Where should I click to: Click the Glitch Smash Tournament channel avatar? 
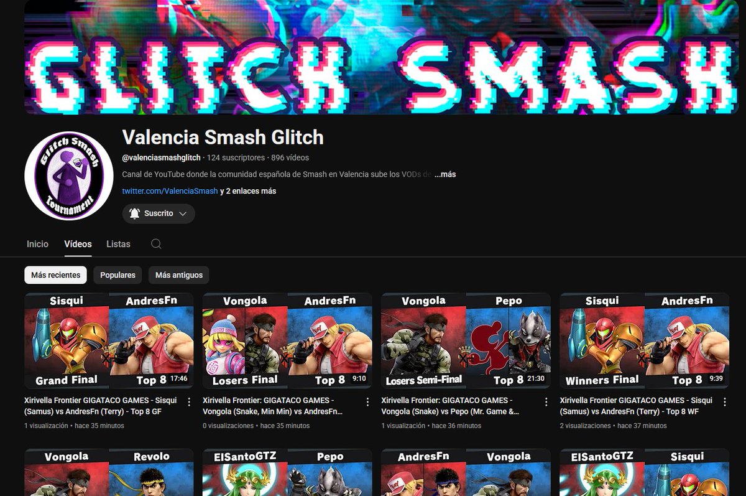69,176
